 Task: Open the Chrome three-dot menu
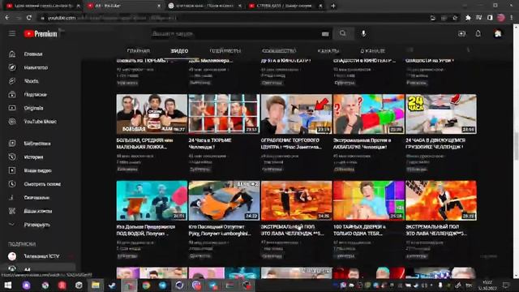click(512, 18)
